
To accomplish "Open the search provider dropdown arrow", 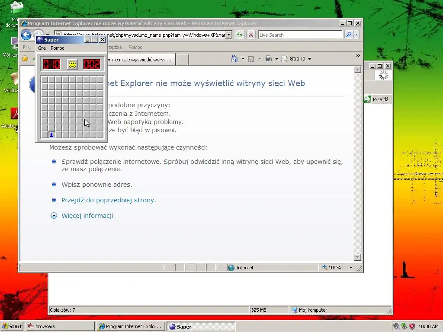I will [x=356, y=35].
